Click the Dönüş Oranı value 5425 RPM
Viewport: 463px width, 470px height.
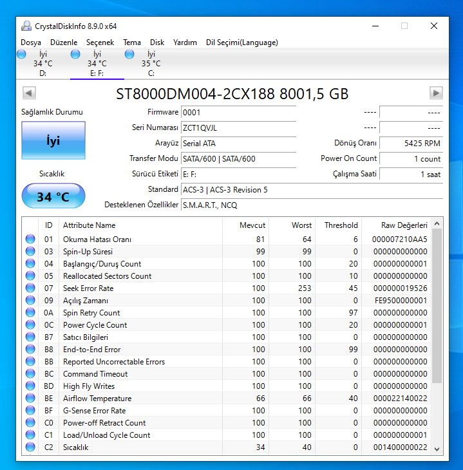click(x=411, y=144)
